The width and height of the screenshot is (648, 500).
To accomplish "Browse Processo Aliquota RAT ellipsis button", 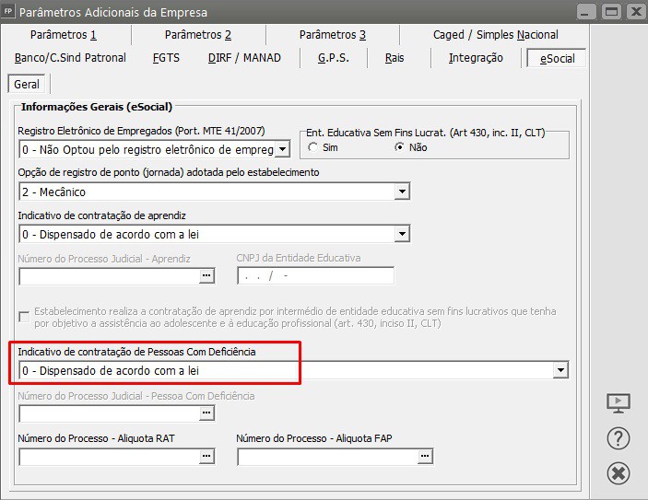I will (206, 456).
